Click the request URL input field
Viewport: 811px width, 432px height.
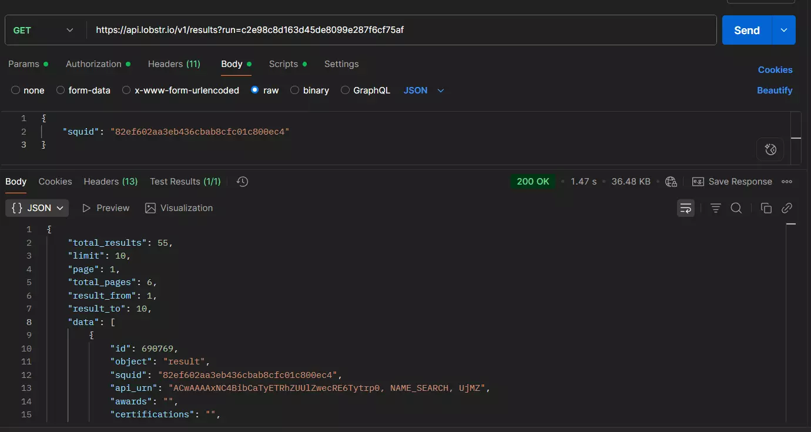click(400, 30)
